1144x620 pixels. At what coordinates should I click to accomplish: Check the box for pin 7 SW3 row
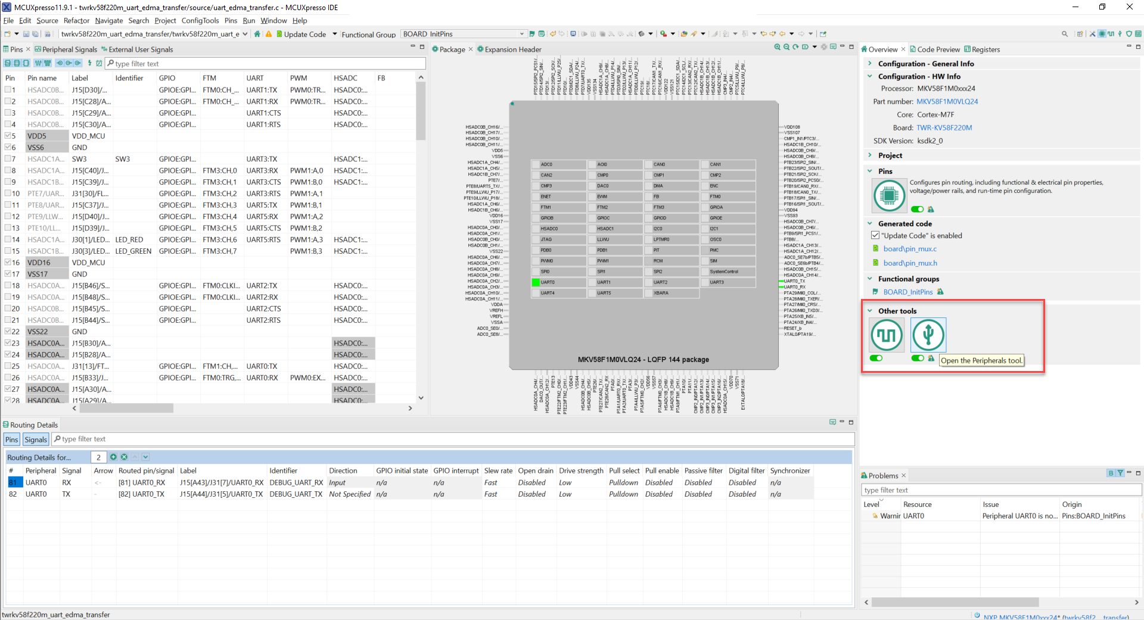tap(8, 159)
